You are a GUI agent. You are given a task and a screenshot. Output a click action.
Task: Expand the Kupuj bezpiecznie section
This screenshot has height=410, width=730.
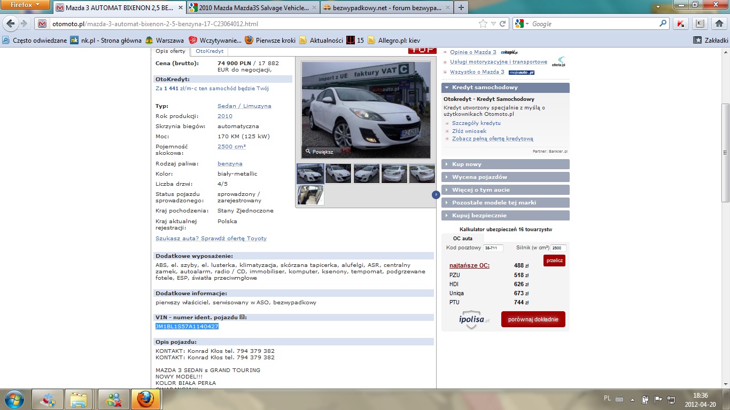506,216
